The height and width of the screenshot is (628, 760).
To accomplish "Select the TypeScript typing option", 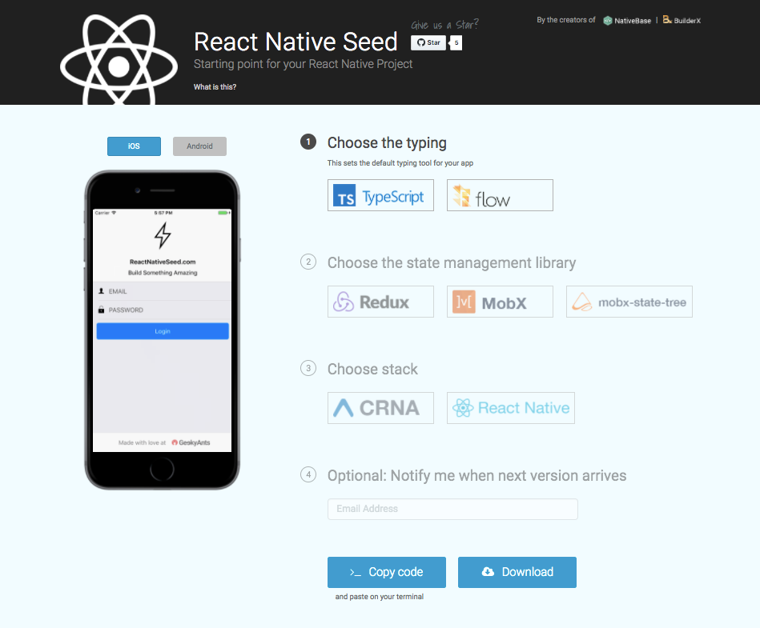I will tap(380, 194).
